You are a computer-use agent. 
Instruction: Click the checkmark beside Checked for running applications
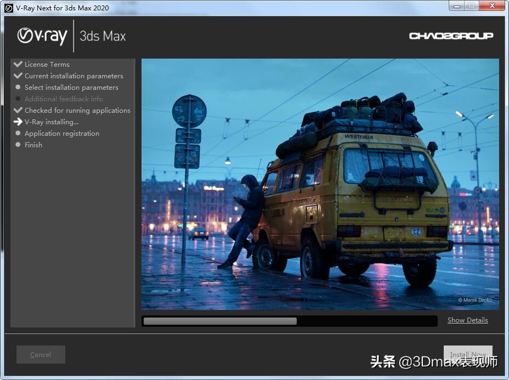click(18, 110)
